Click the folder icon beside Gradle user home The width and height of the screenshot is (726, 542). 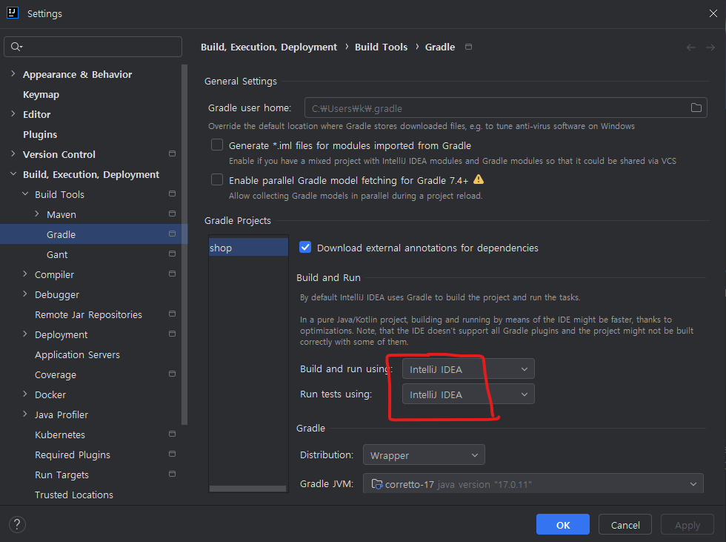point(696,107)
